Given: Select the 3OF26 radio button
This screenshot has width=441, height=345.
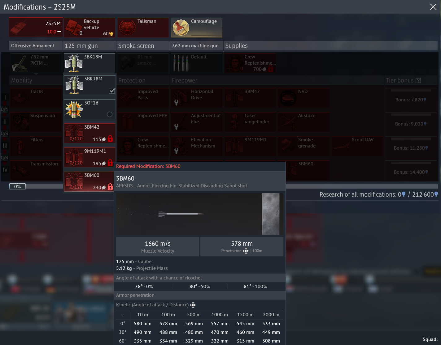Looking at the screenshot, I should [110, 114].
